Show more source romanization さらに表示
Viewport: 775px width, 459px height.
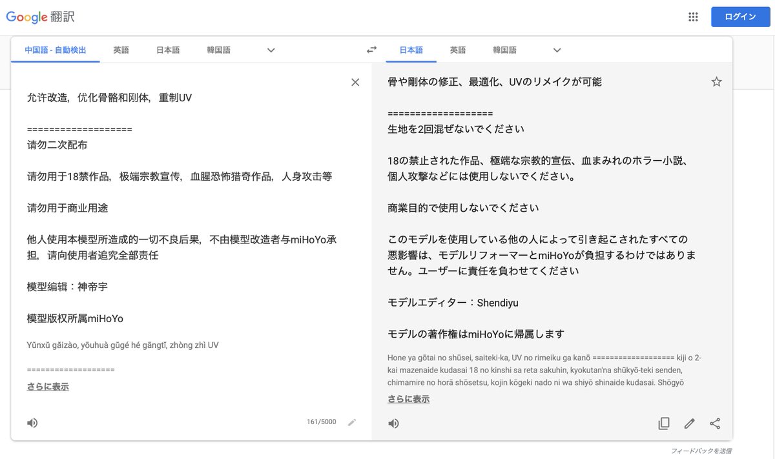(x=48, y=387)
